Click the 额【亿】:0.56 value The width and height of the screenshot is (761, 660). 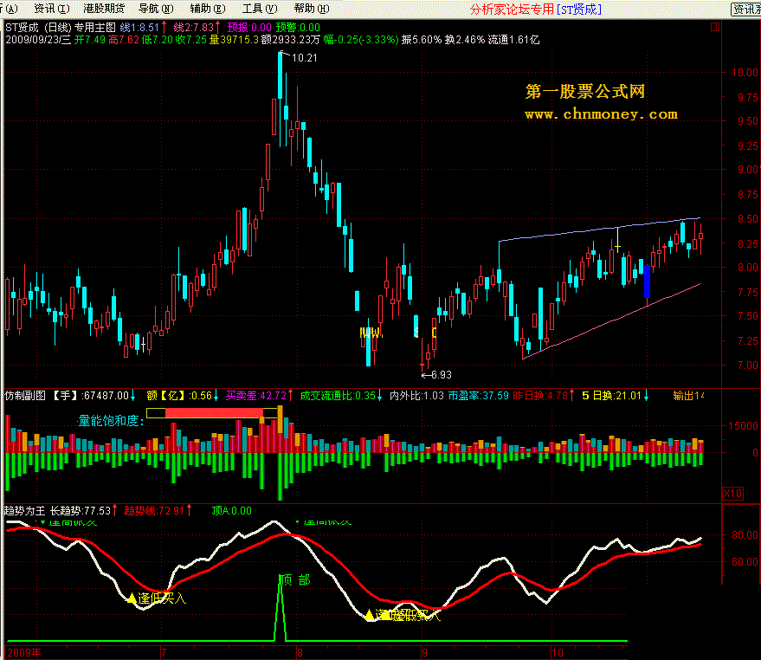click(x=179, y=396)
